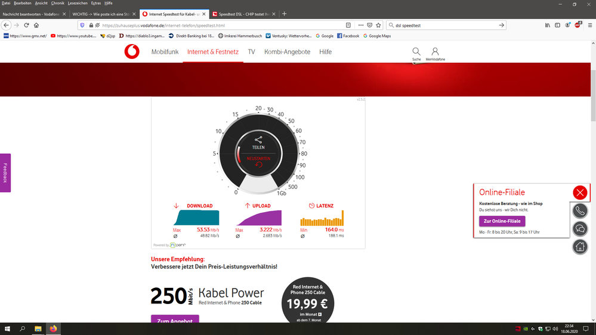Reload the page
596x335 pixels.
pyautogui.click(x=26, y=25)
